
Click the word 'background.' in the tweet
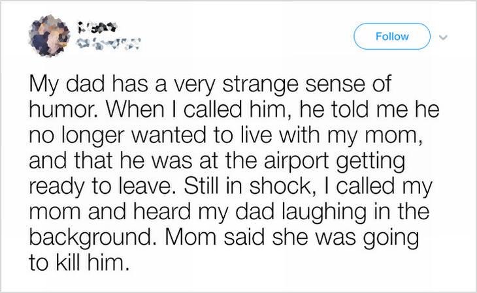pos(90,238)
